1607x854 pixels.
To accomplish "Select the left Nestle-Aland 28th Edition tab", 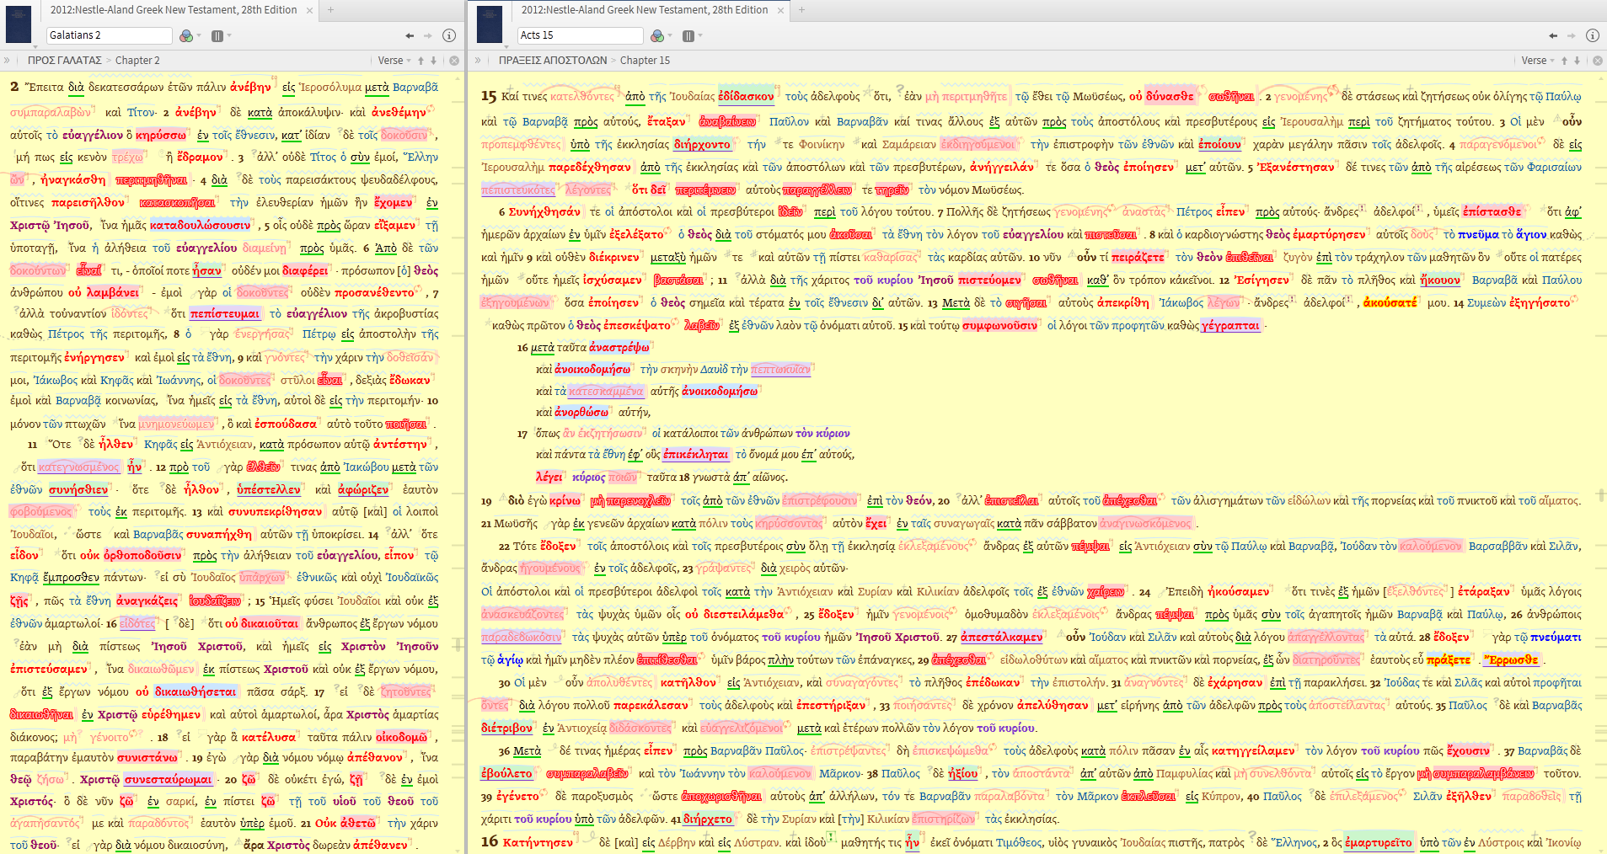I will (x=173, y=10).
